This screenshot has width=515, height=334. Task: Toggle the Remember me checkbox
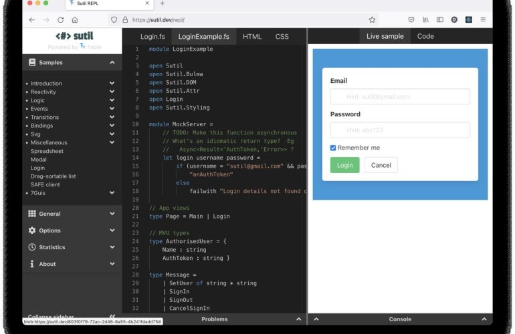[334, 148]
